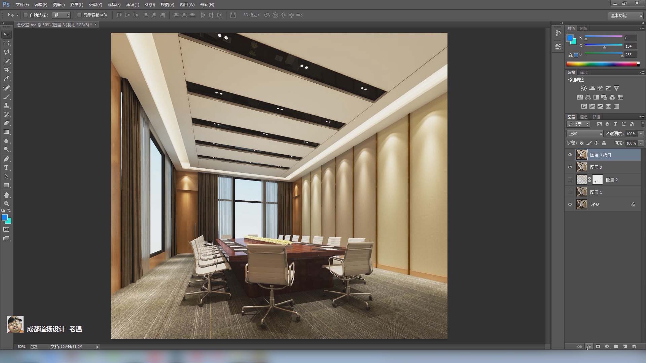Delete the selected layer with trash icon
Image resolution: width=646 pixels, height=363 pixels.
tap(634, 347)
